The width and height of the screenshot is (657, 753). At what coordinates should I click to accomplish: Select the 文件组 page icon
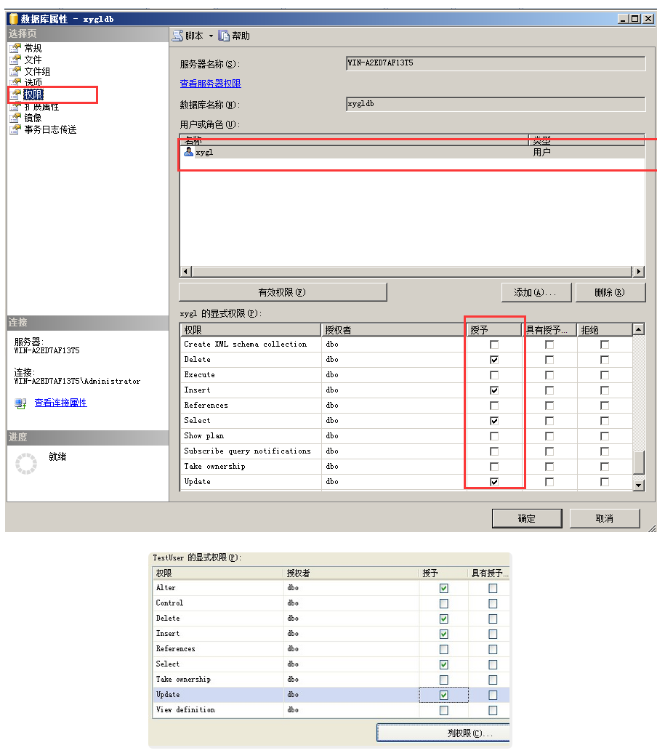tap(15, 71)
